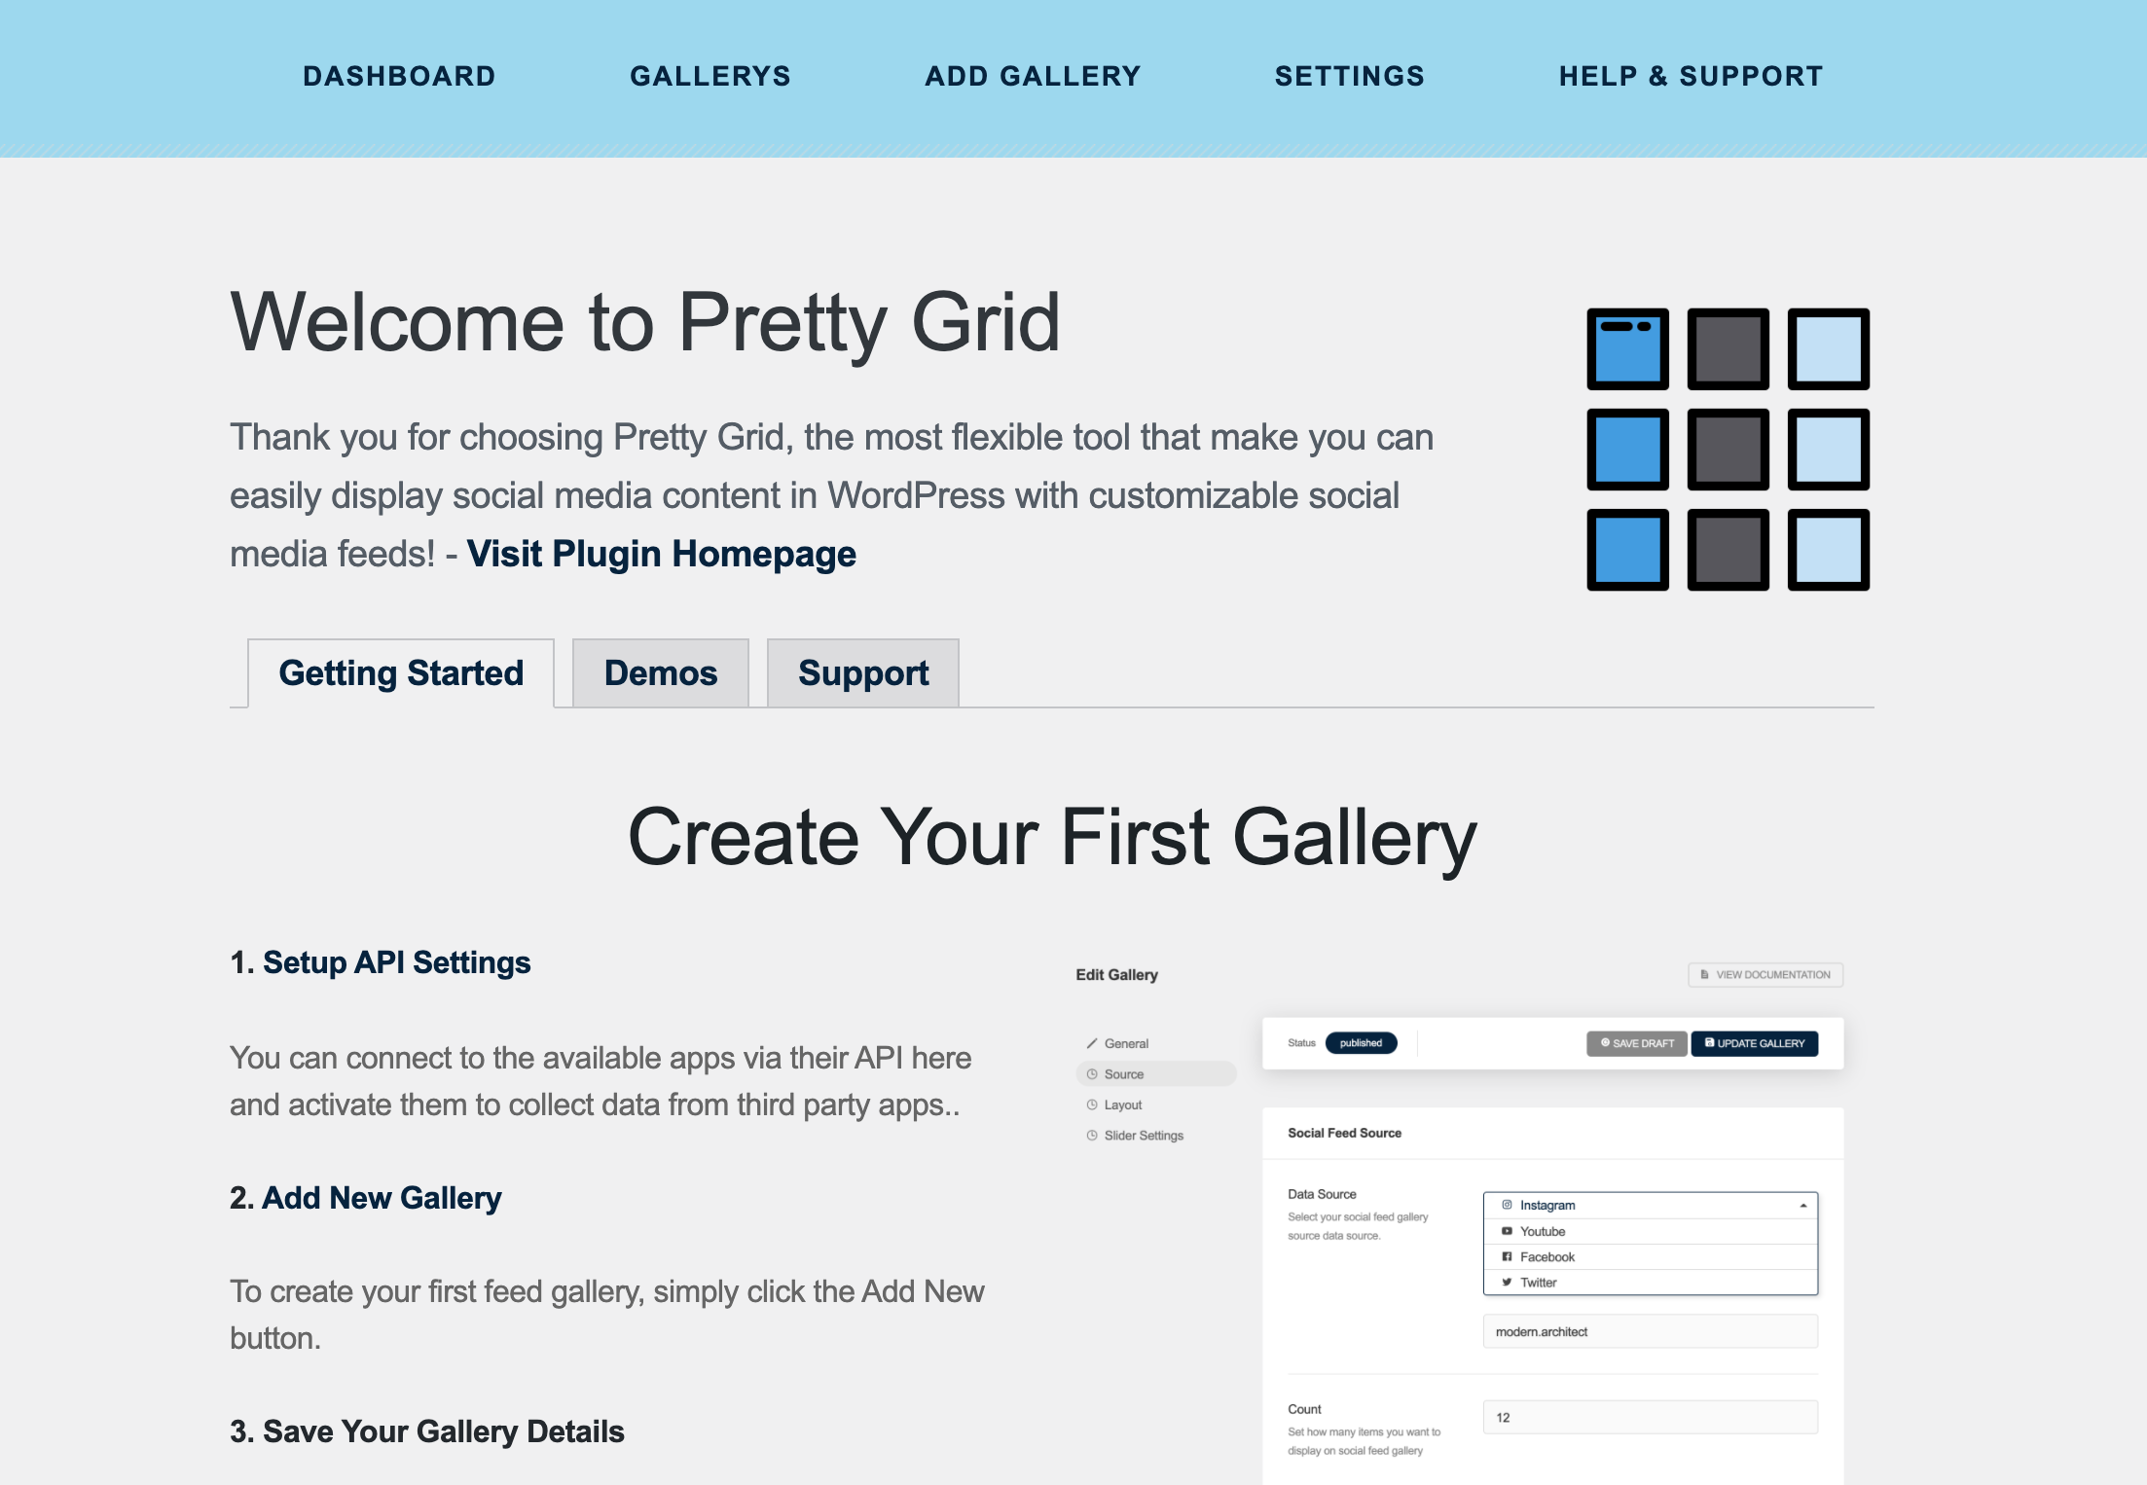Image resolution: width=2147 pixels, height=1485 pixels.
Task: Switch to the Support tab
Action: (x=863, y=673)
